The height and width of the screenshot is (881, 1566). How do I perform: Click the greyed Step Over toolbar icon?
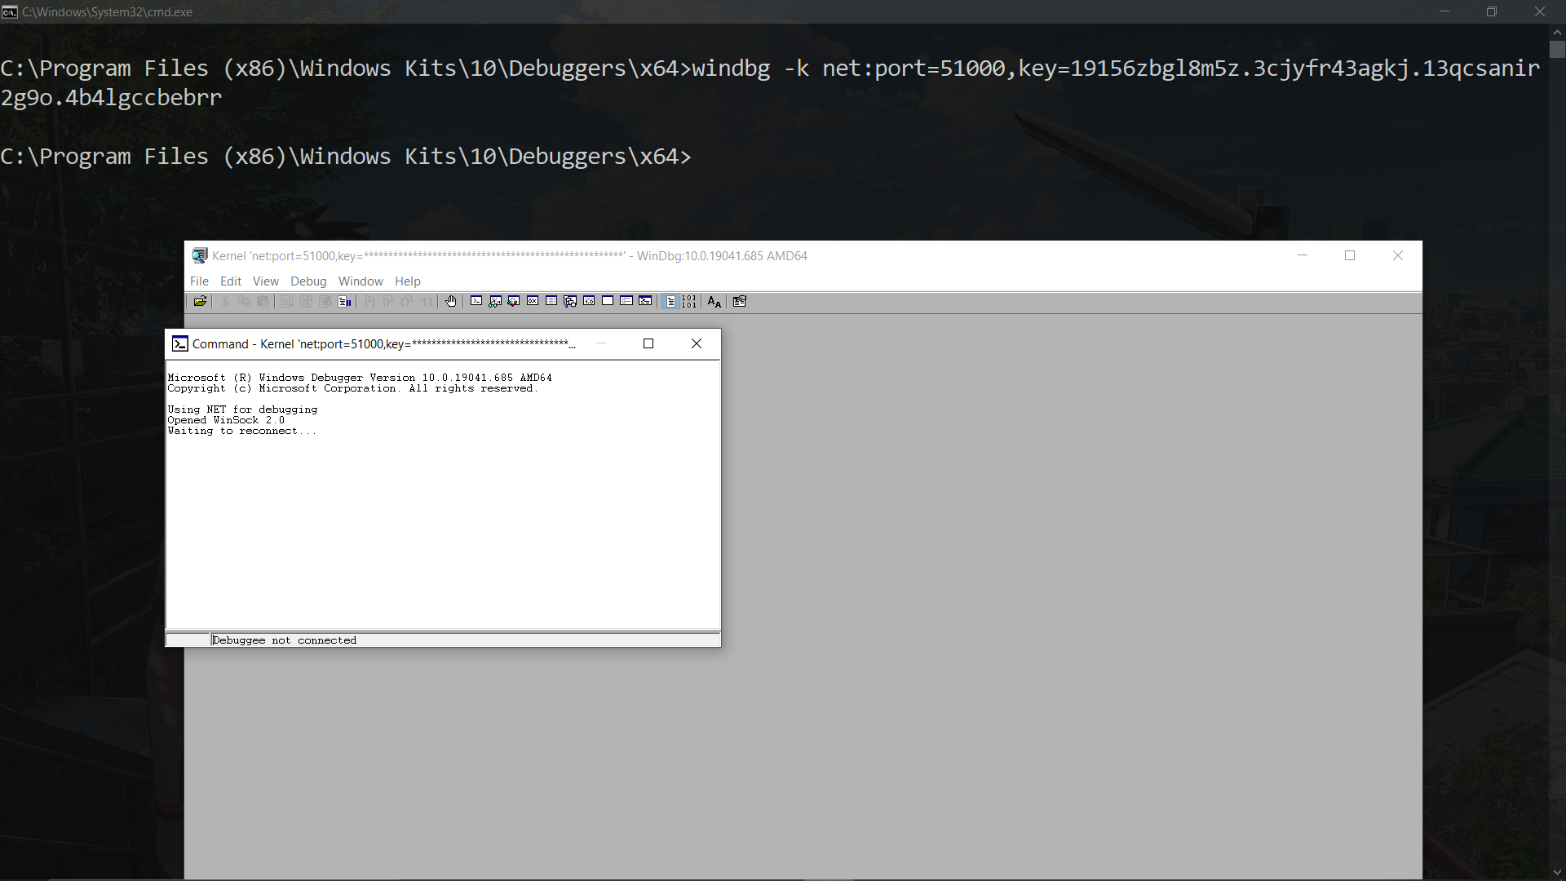click(x=388, y=302)
